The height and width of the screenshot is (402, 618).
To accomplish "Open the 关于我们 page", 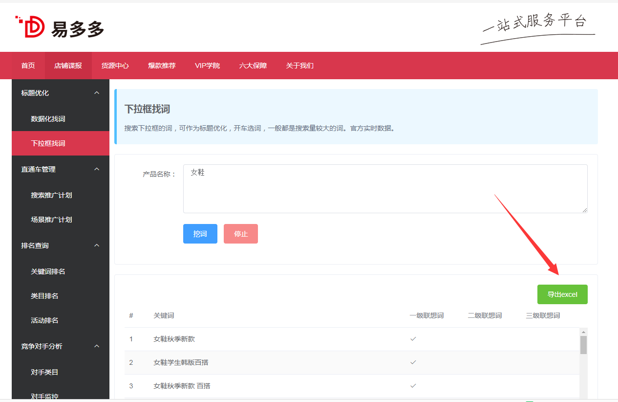I will click(299, 66).
